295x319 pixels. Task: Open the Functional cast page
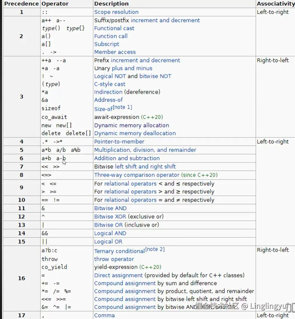(x=114, y=28)
